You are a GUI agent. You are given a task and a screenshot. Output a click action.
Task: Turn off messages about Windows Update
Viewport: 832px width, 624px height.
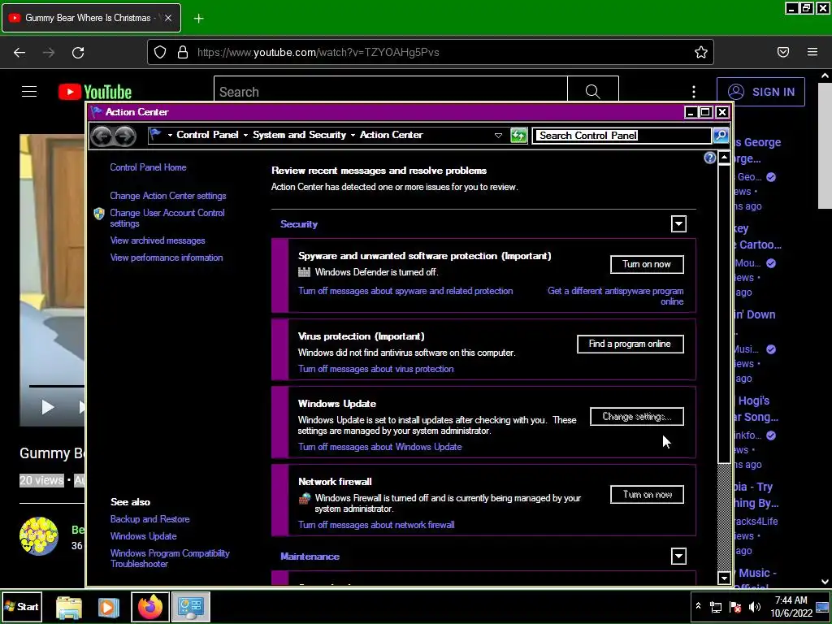[380, 447]
